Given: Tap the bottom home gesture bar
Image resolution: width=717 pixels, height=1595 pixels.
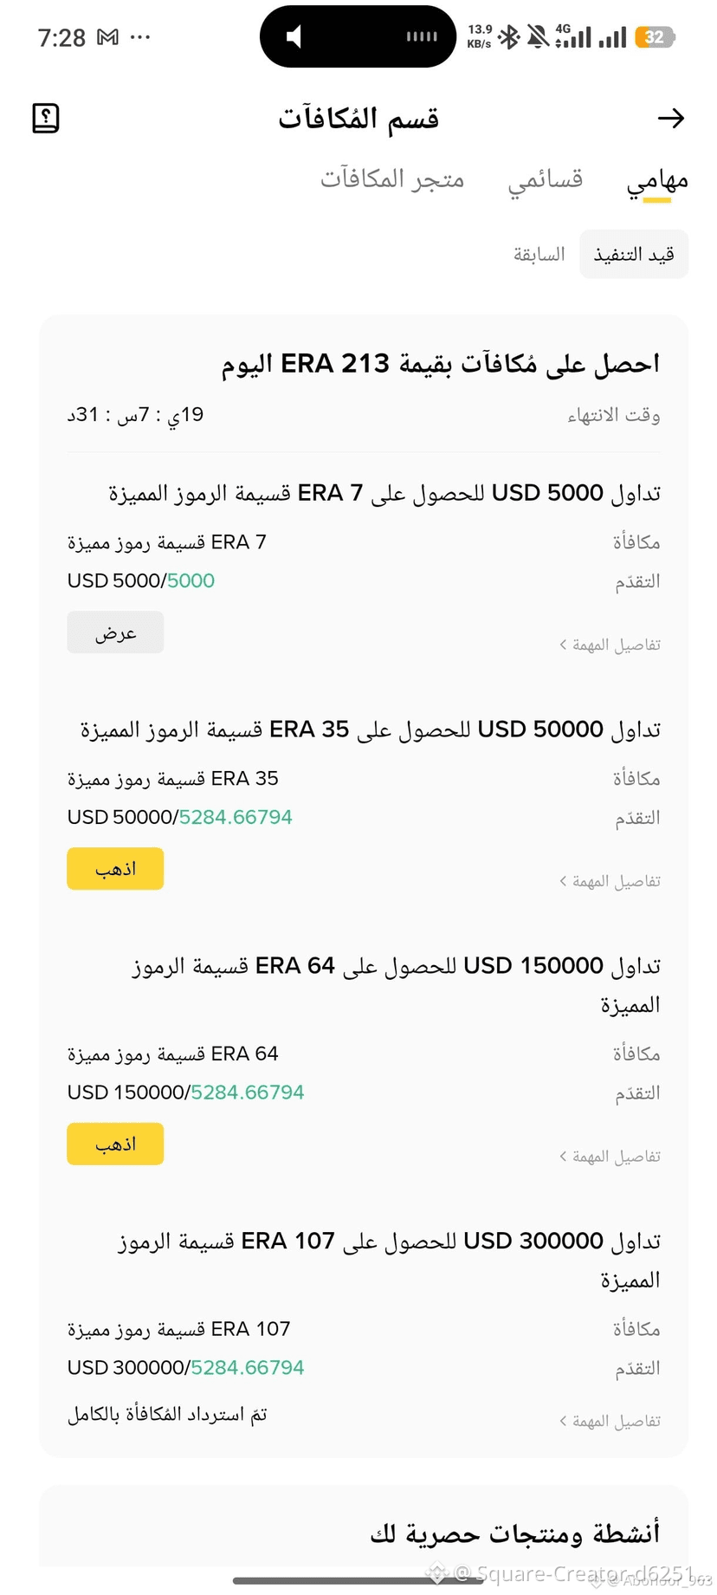Looking at the screenshot, I should click(358, 1580).
